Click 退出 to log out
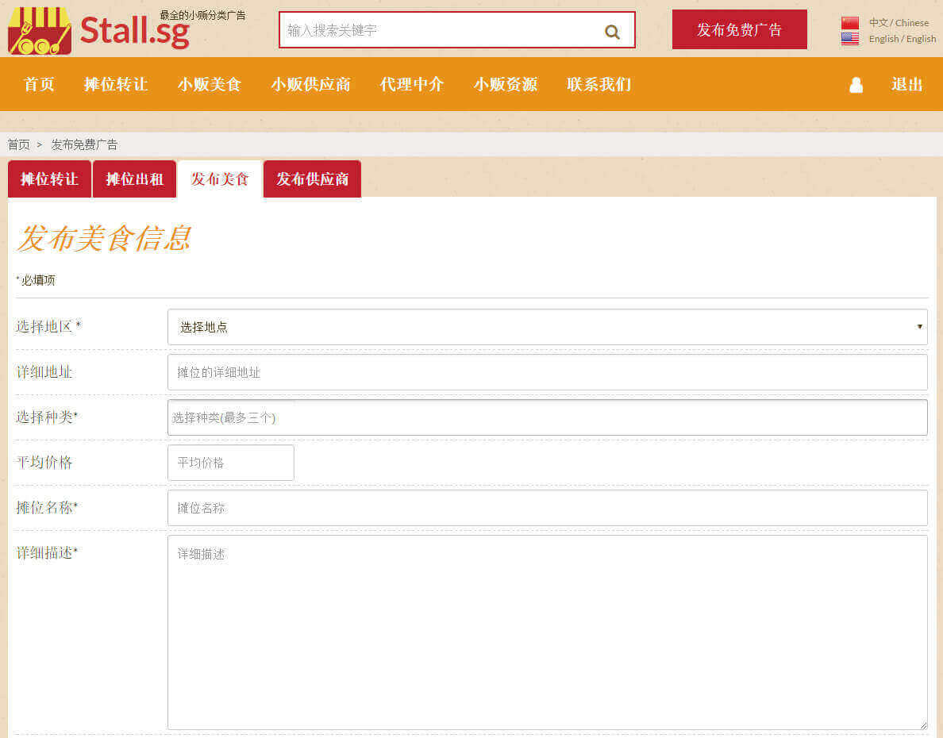Image resolution: width=943 pixels, height=738 pixels. click(906, 84)
